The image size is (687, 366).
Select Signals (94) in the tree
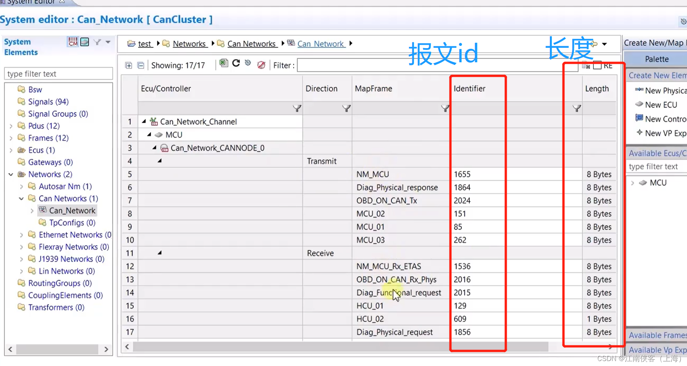(48, 102)
